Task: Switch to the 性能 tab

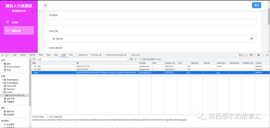Action: [48, 55]
